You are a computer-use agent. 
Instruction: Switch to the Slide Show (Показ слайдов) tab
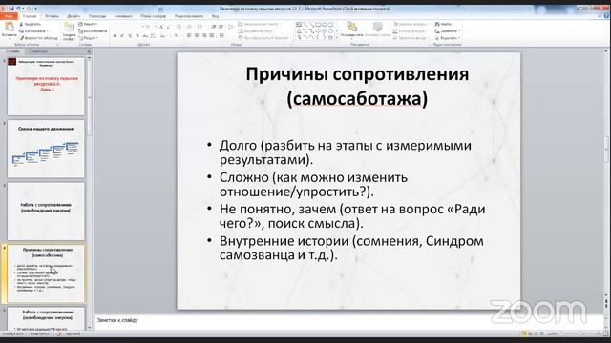pos(154,16)
